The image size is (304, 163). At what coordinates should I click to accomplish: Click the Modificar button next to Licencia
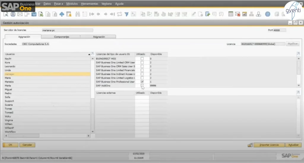(292, 44)
